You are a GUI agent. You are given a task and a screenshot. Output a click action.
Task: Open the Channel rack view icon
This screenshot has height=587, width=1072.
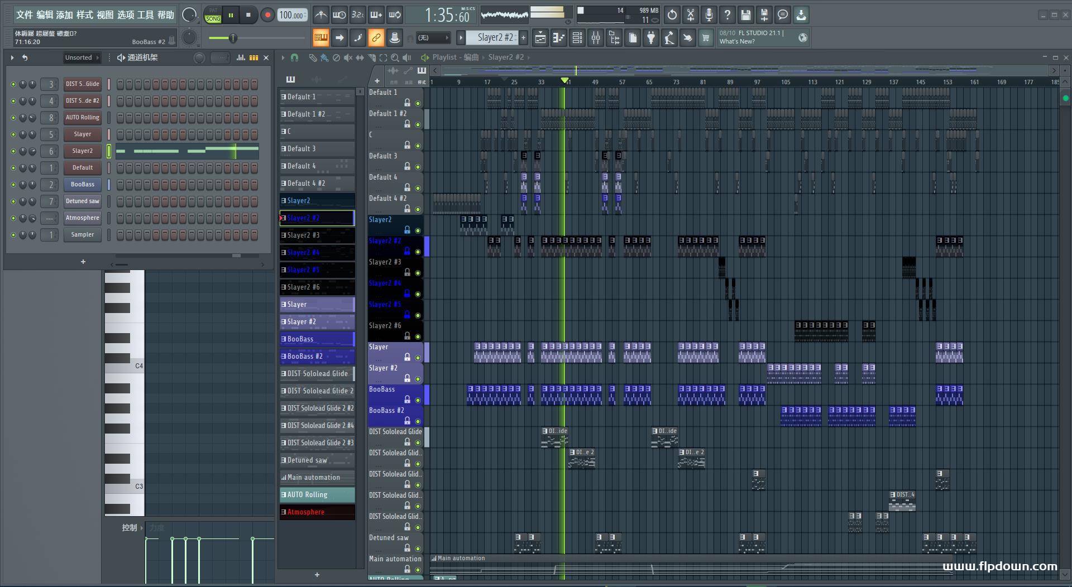pyautogui.click(x=577, y=38)
